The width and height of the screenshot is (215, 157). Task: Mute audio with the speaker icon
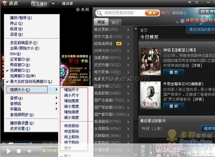[x=29, y=151]
